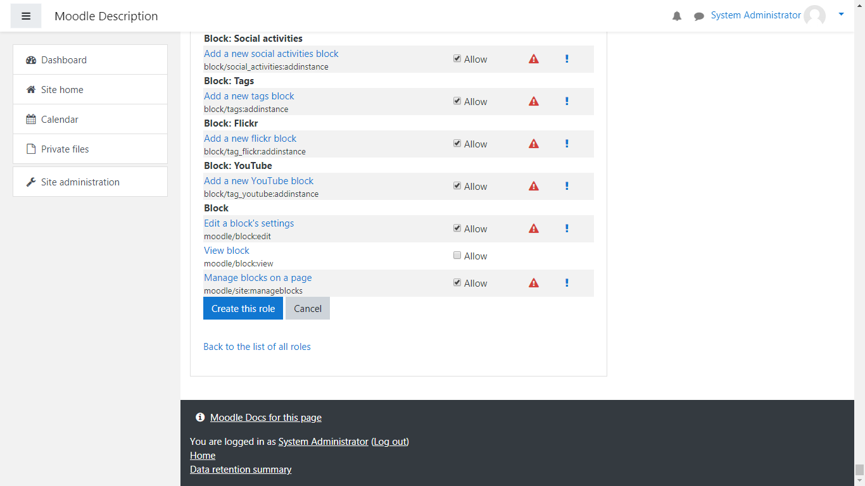Open Site administration in the sidebar

80,182
